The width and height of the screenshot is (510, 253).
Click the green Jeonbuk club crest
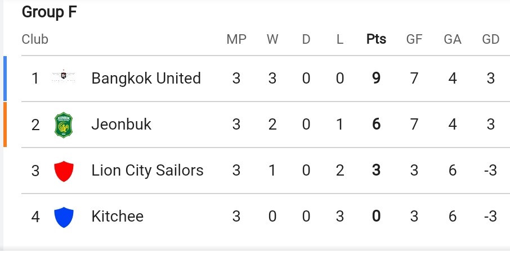coord(64,125)
